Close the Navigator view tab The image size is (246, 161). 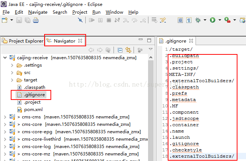[x=80, y=41]
